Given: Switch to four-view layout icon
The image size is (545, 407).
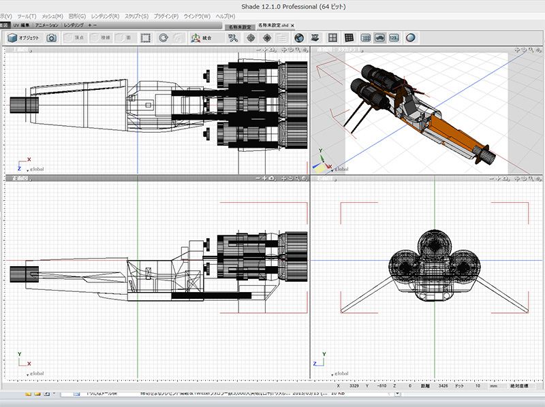Looking at the screenshot, I should 332,38.
